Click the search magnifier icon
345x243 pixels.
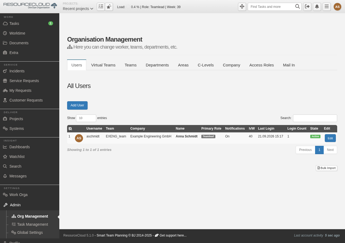pyautogui.click(x=298, y=6)
